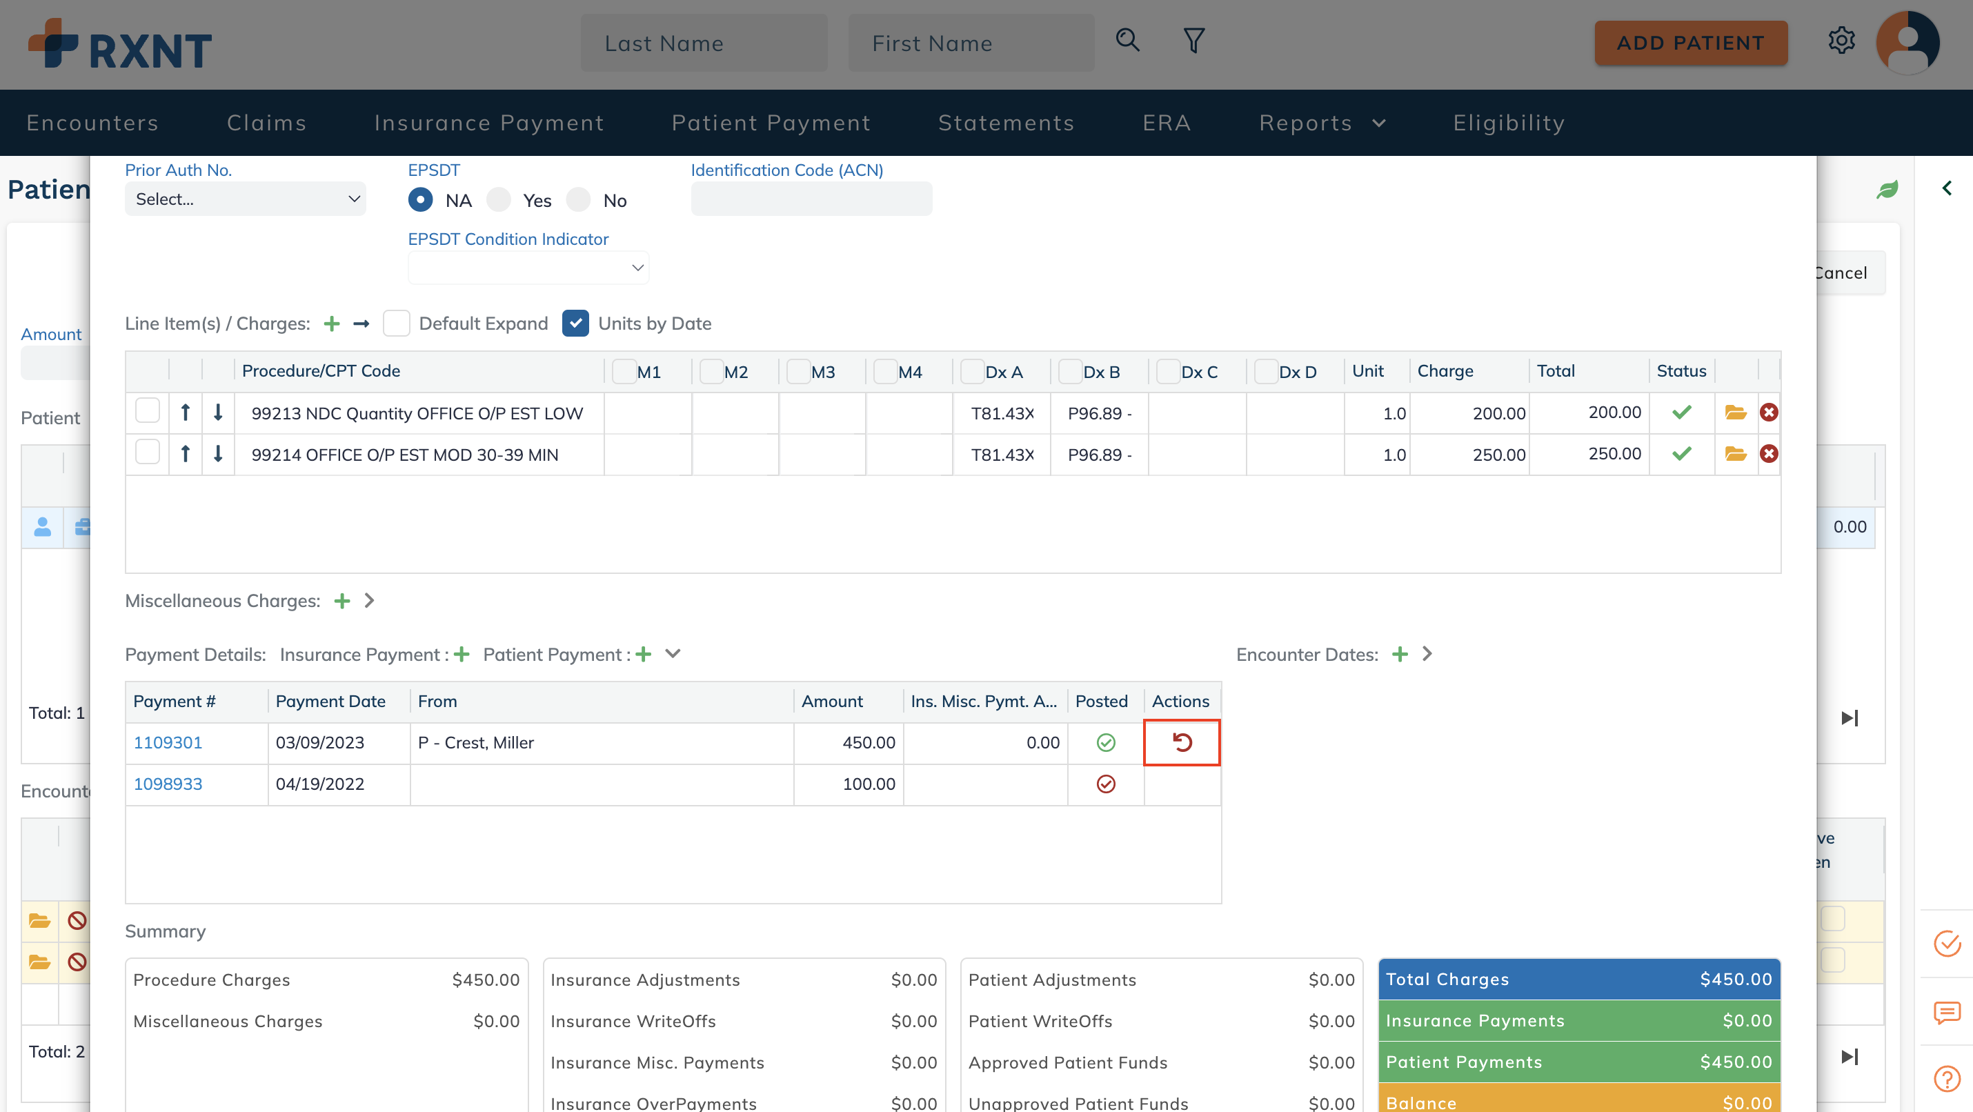Screen dimensions: 1973x1112
Task: Select EPSDT No radio option
Action: [x=578, y=200]
